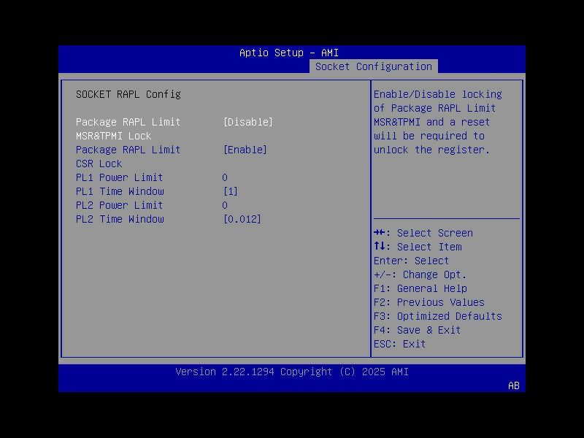Select the PL2 Time Window value [0.012]

243,219
